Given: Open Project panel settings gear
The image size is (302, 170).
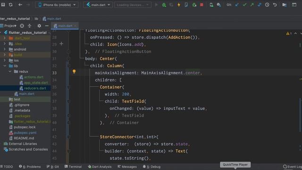Looking at the screenshot, I should coord(39,25).
